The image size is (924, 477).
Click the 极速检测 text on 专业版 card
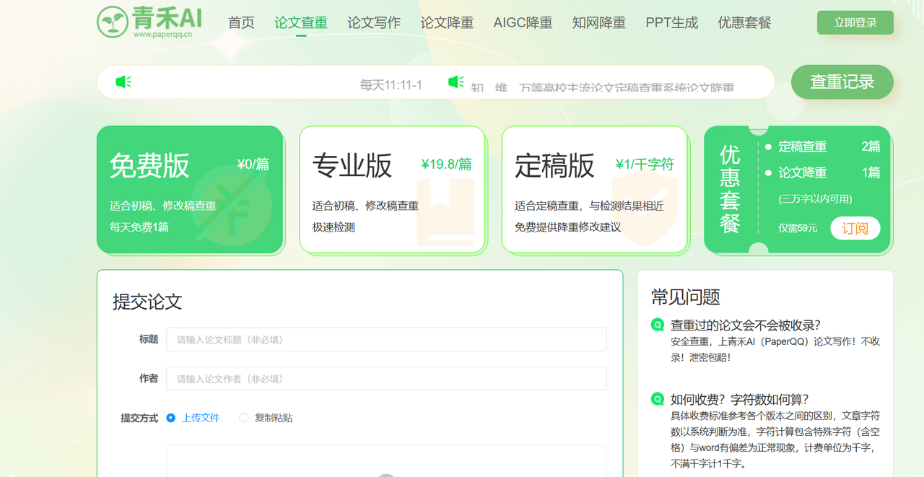(334, 227)
